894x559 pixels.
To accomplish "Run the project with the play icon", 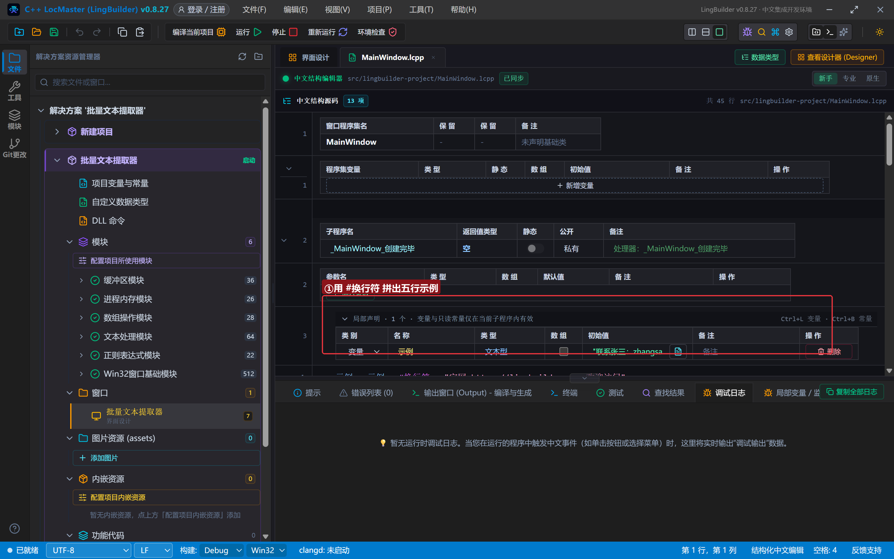I will [x=258, y=32].
